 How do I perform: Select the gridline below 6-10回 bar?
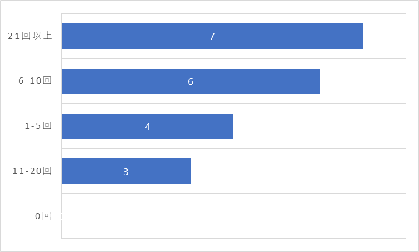[234, 104]
